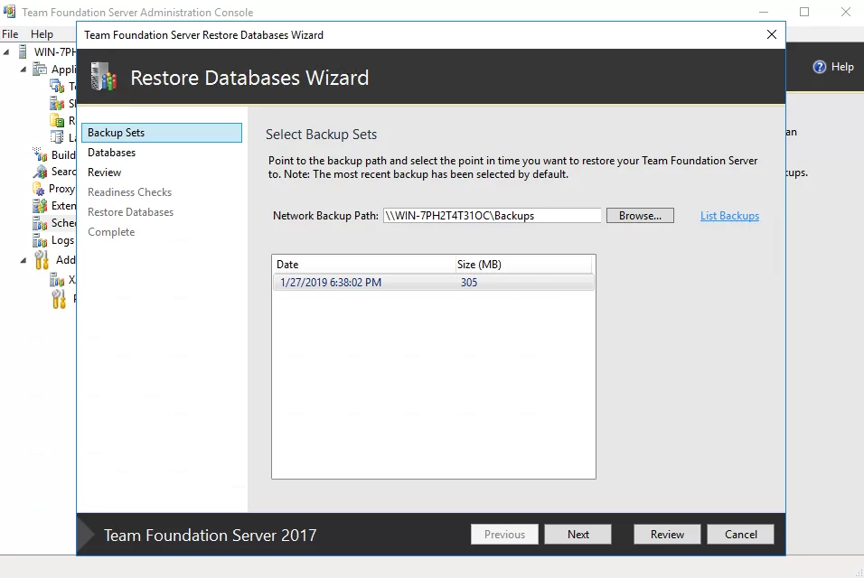Viewport: 864px width, 578px height.
Task: Collapse the Application Tier tree node
Action: [x=23, y=70]
